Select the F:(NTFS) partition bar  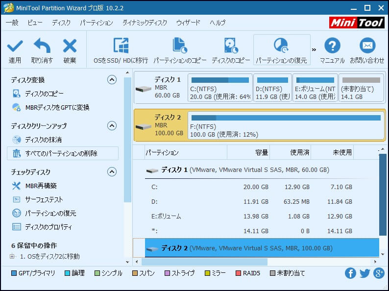(285, 126)
